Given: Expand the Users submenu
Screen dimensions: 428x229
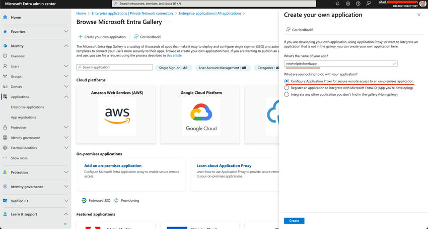Looking at the screenshot, I should (66, 66).
